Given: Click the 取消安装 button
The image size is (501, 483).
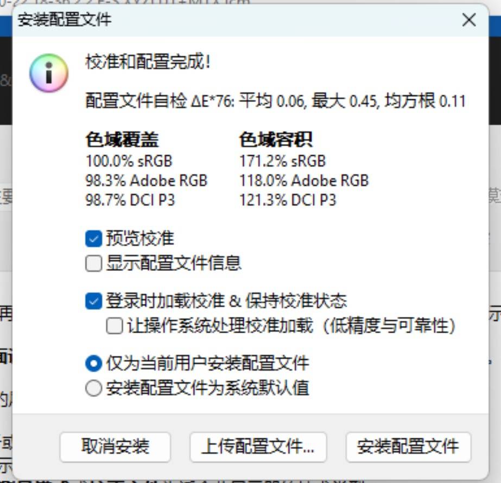Looking at the screenshot, I should tap(115, 447).
